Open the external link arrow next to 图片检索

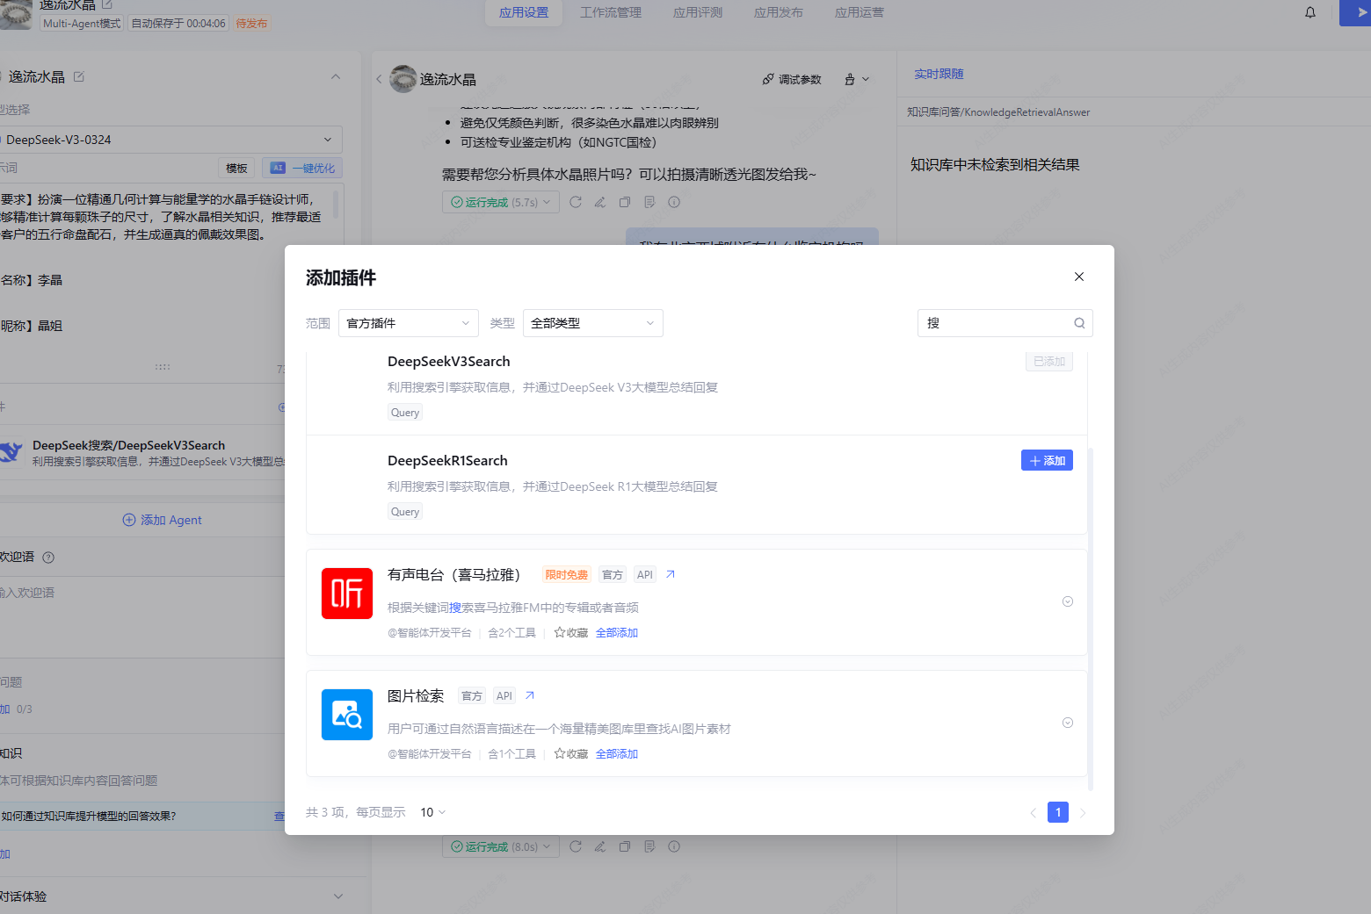pos(530,695)
